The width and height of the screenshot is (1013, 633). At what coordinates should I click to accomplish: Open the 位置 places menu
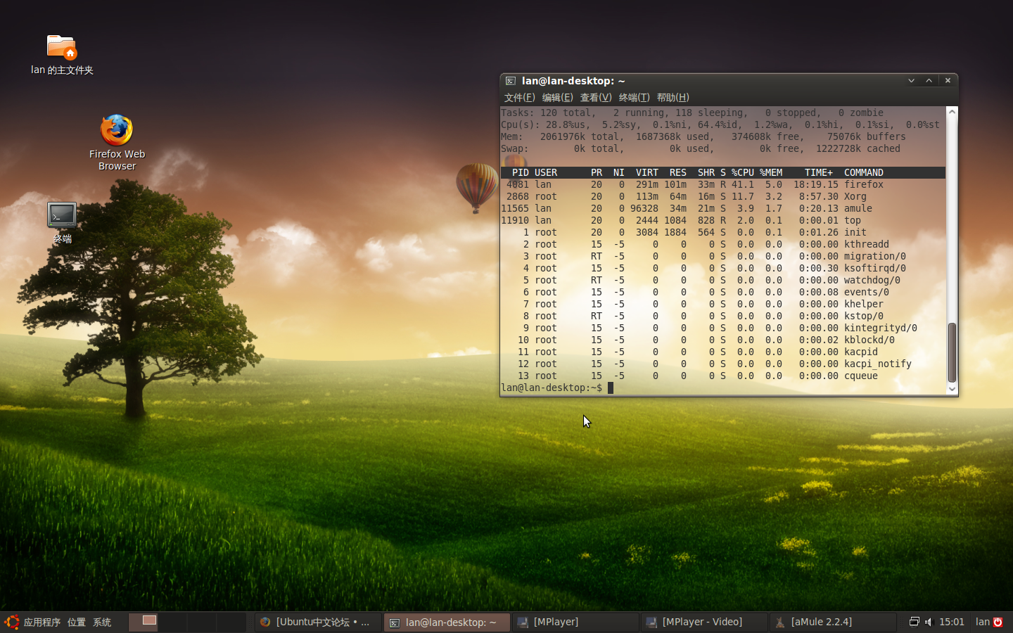point(77,622)
